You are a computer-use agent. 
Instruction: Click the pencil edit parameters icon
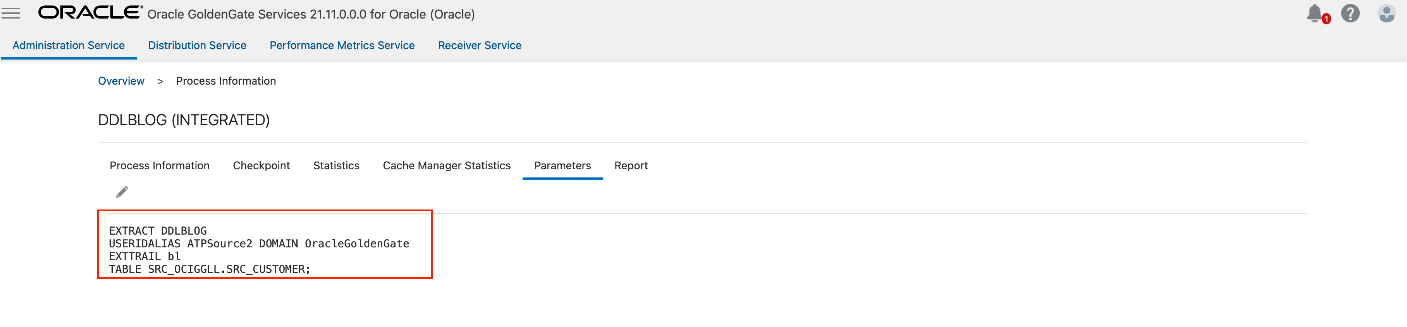pos(122,192)
